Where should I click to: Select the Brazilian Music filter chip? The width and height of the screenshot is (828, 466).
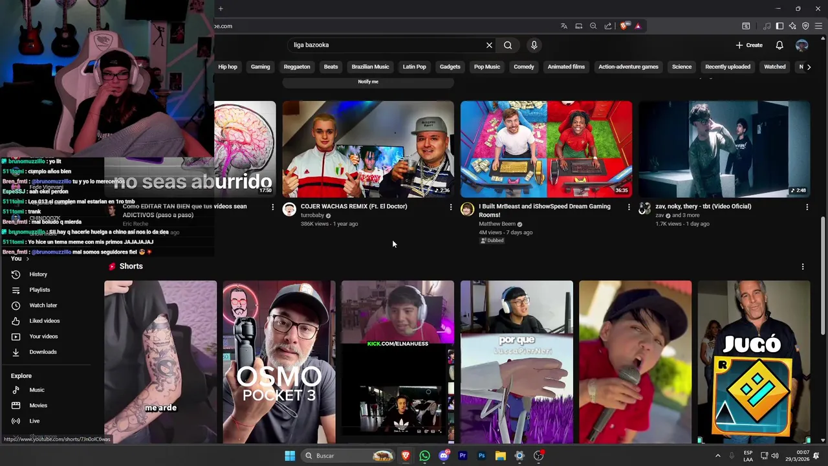coord(371,67)
